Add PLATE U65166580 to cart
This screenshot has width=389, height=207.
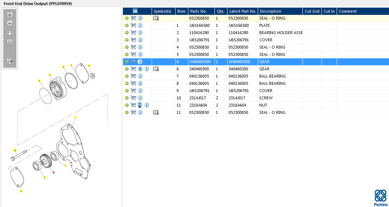point(133,25)
